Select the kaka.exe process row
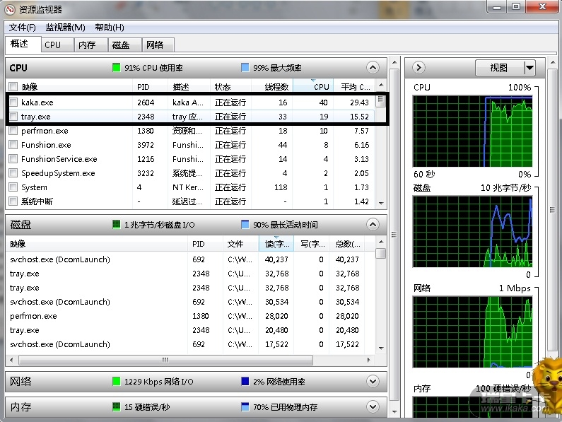The image size is (562, 422). click(x=191, y=102)
